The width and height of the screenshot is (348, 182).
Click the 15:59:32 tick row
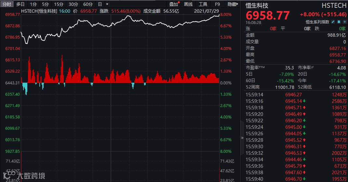tap(296, 153)
